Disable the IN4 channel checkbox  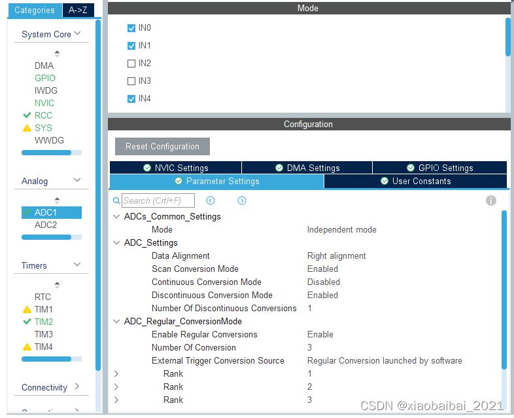[x=131, y=99]
